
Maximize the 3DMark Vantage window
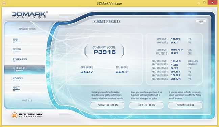204,3
